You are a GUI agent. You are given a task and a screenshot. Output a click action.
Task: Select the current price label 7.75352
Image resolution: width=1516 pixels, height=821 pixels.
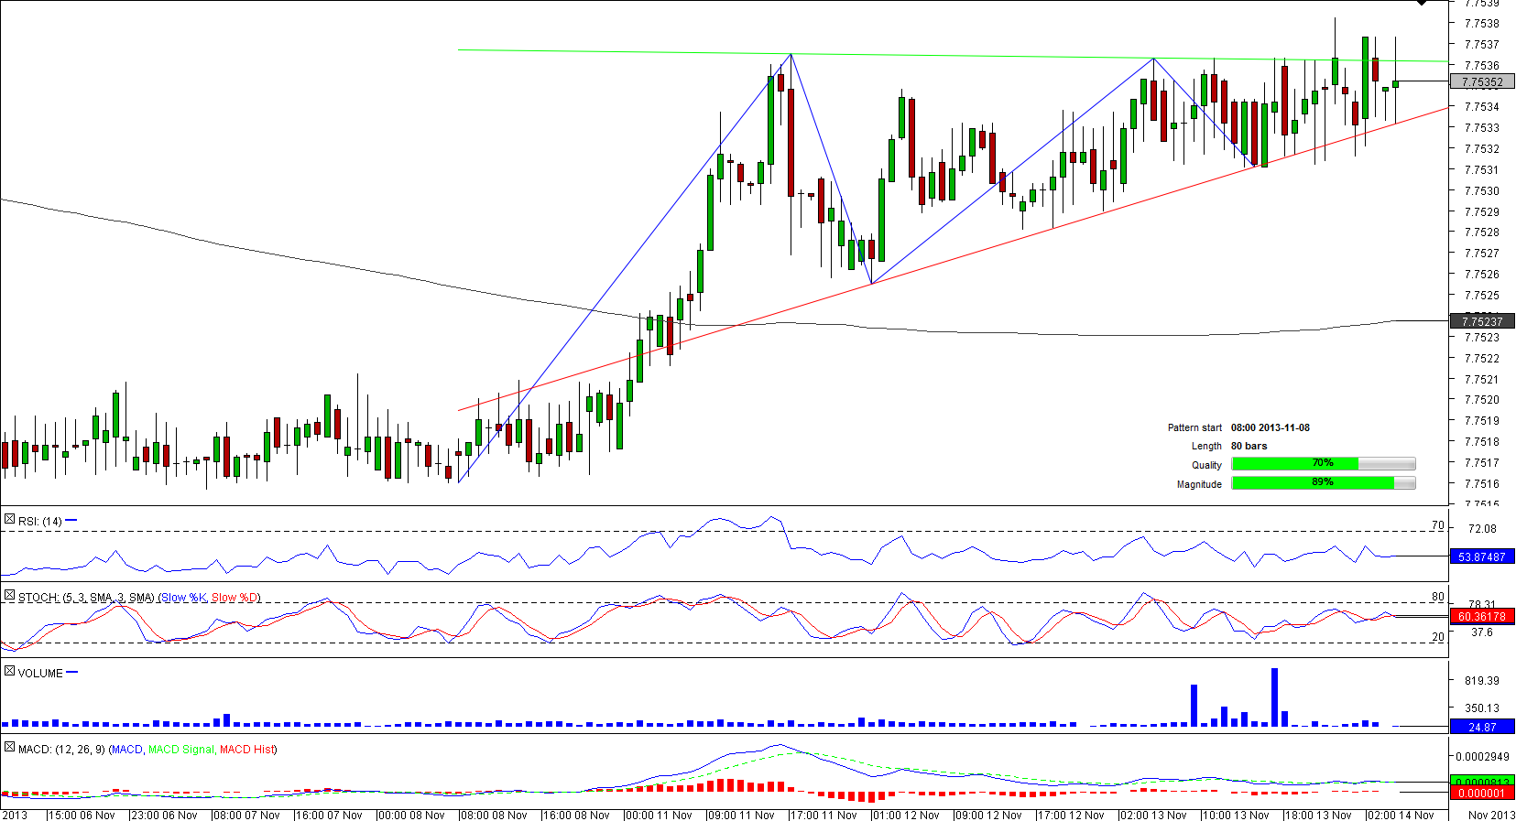click(1482, 82)
